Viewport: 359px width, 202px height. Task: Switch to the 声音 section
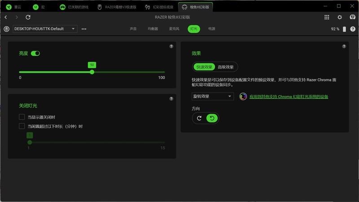click(133, 29)
